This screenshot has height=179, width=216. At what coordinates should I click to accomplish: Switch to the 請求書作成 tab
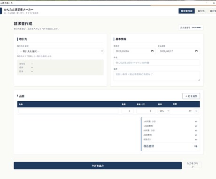(x=186, y=11)
